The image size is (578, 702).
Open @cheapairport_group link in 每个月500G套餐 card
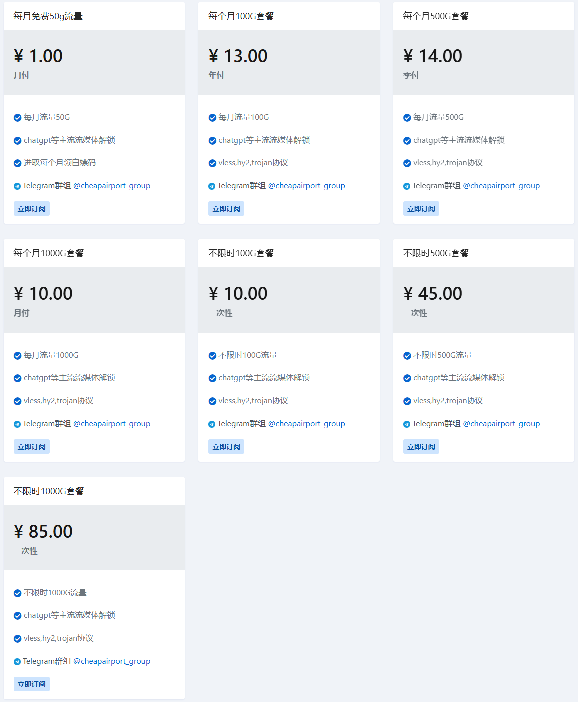coord(501,186)
